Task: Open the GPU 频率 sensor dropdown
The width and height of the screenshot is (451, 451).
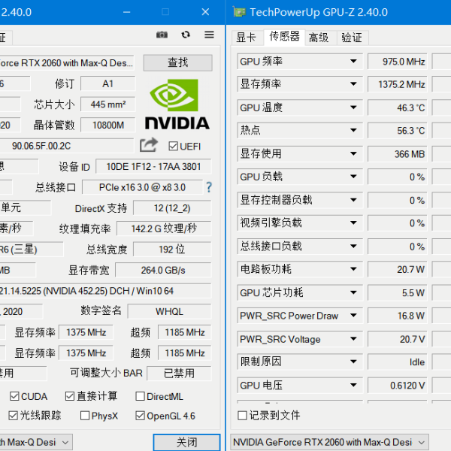Action: click(354, 62)
